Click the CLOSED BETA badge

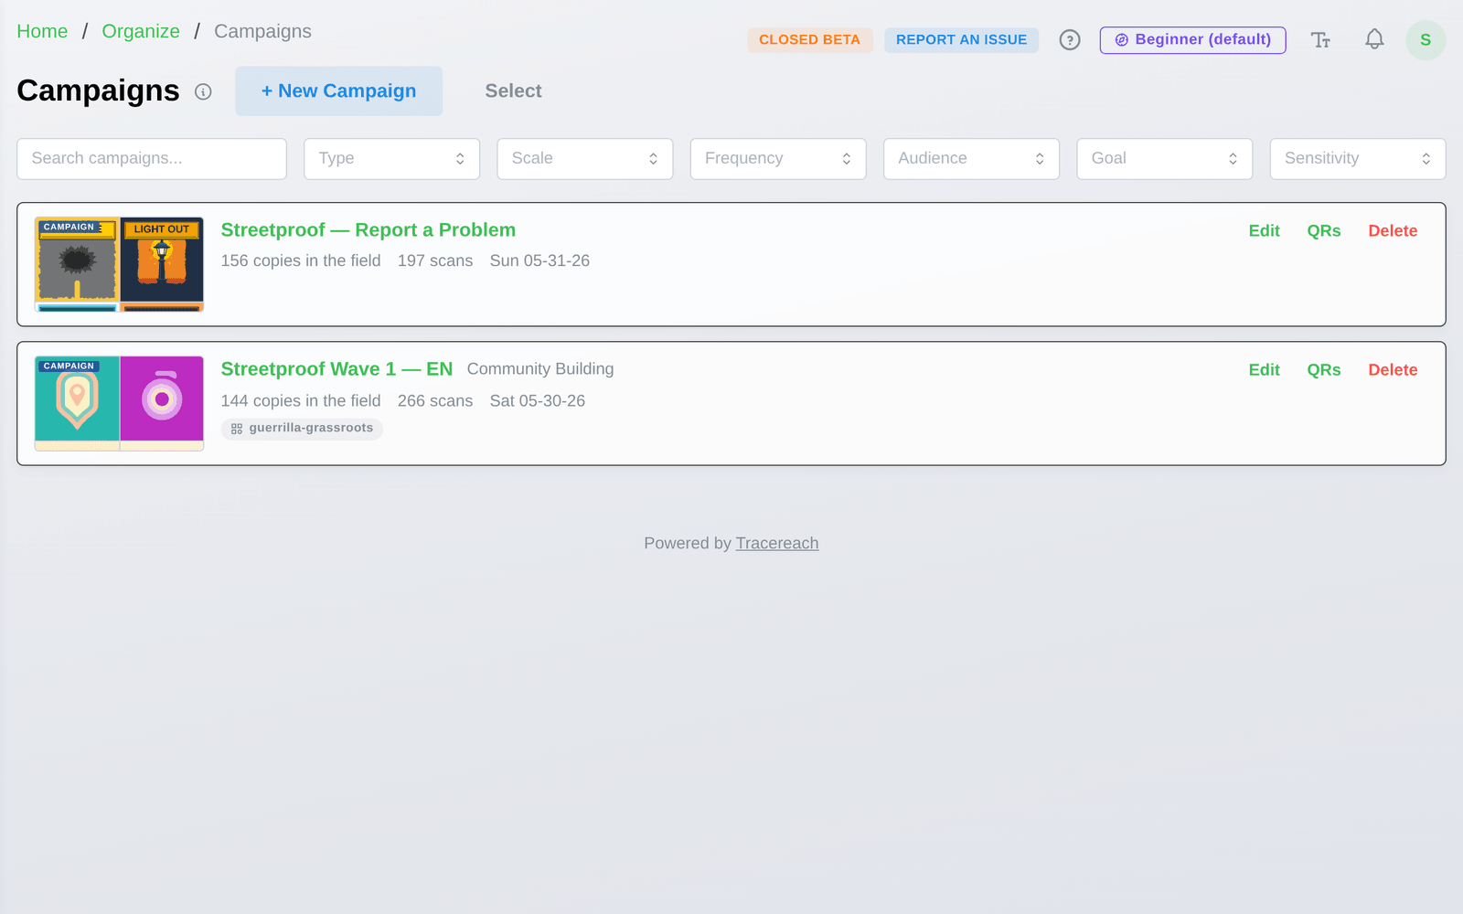(809, 40)
